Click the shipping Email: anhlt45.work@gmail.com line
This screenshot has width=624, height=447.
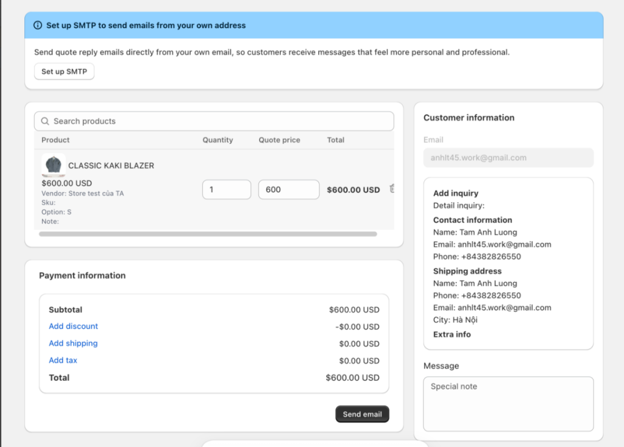pyautogui.click(x=492, y=308)
